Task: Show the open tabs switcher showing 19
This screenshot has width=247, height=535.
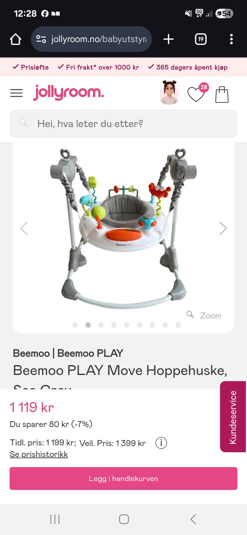Action: pos(201,39)
